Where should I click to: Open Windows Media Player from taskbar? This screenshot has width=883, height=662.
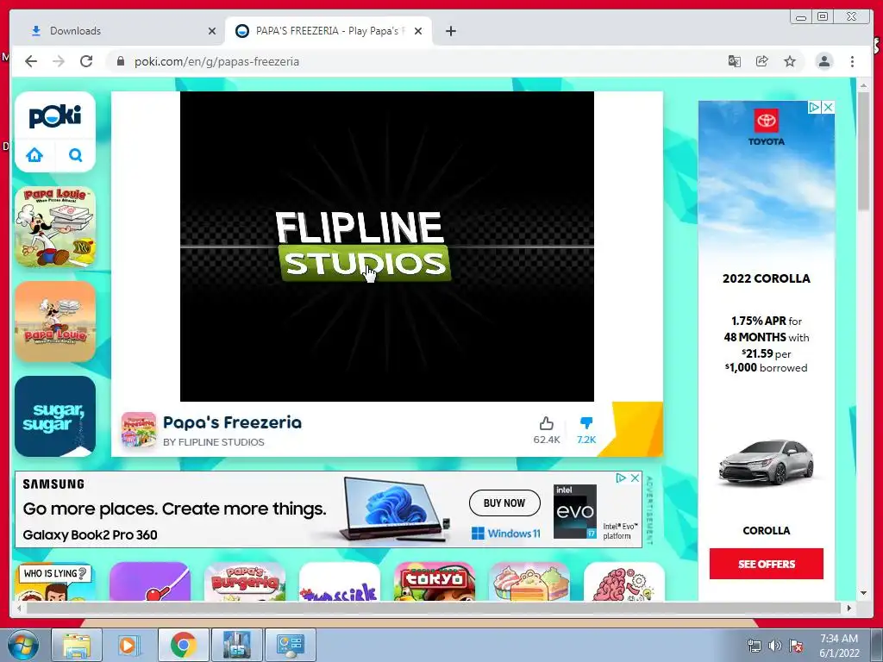point(130,645)
